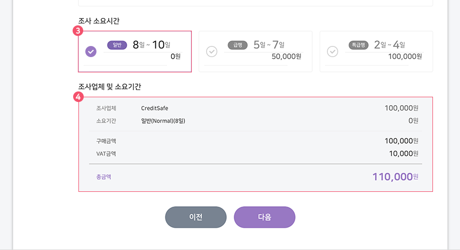460x250 pixels.
Task: Click the 일반(Normal)(8일) duration text
Action: click(x=163, y=121)
